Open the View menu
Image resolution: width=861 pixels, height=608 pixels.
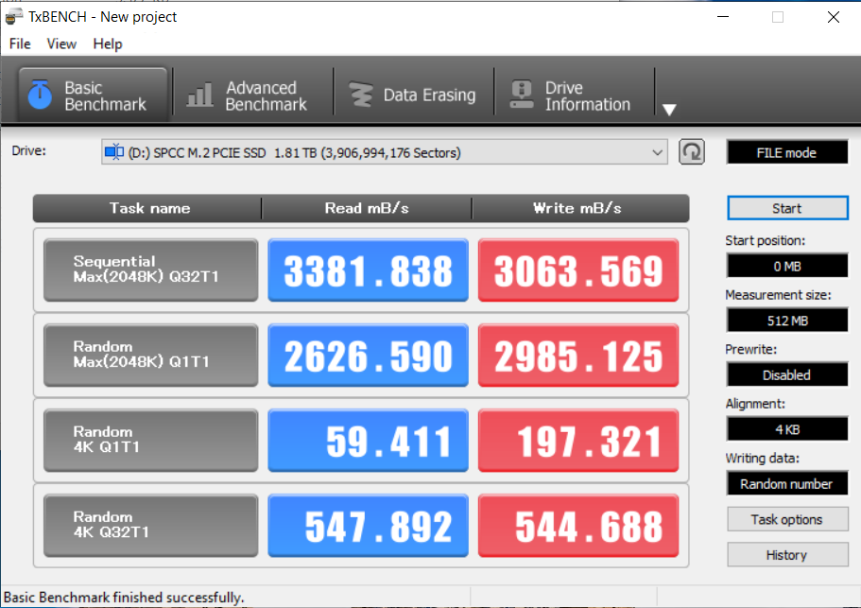[x=61, y=43]
